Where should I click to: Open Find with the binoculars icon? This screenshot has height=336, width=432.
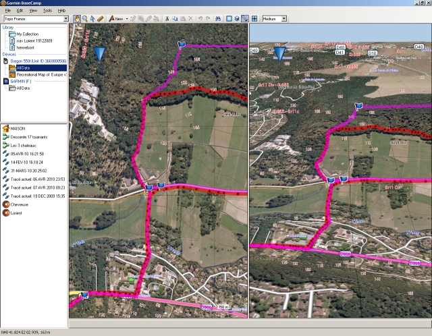pyautogui.click(x=218, y=19)
